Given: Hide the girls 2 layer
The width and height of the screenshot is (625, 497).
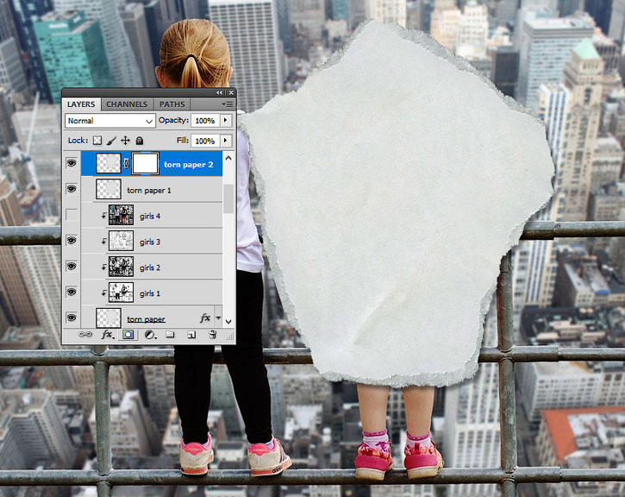Looking at the screenshot, I should coord(72,266).
